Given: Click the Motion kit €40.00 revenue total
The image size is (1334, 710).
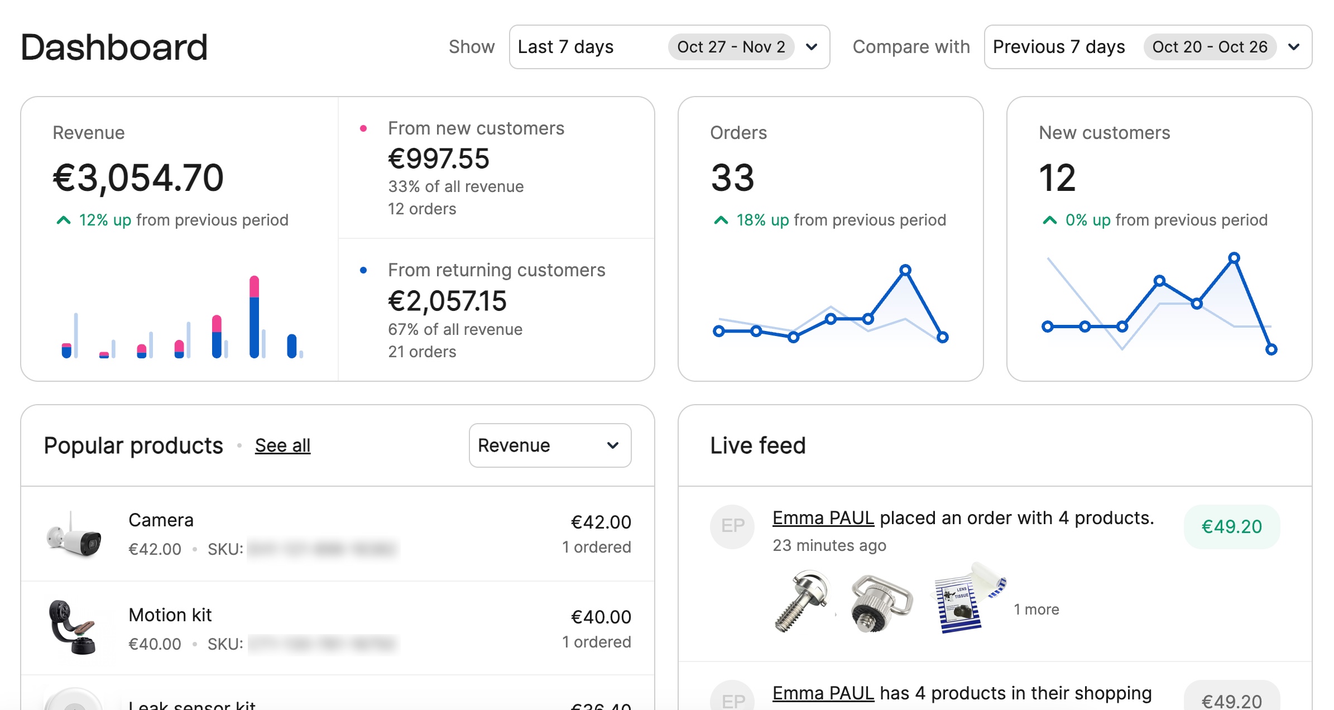Looking at the screenshot, I should coord(601,617).
